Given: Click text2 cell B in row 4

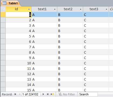Looking at the screenshot, I should (x=70, y=31).
